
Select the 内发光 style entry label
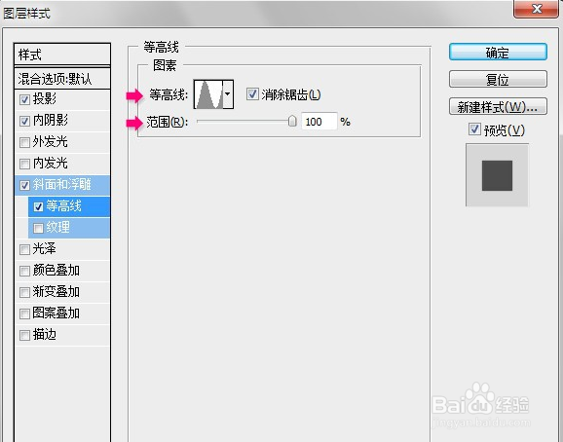51,164
